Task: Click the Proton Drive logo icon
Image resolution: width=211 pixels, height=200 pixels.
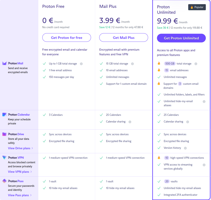Action: coord(4,134)
